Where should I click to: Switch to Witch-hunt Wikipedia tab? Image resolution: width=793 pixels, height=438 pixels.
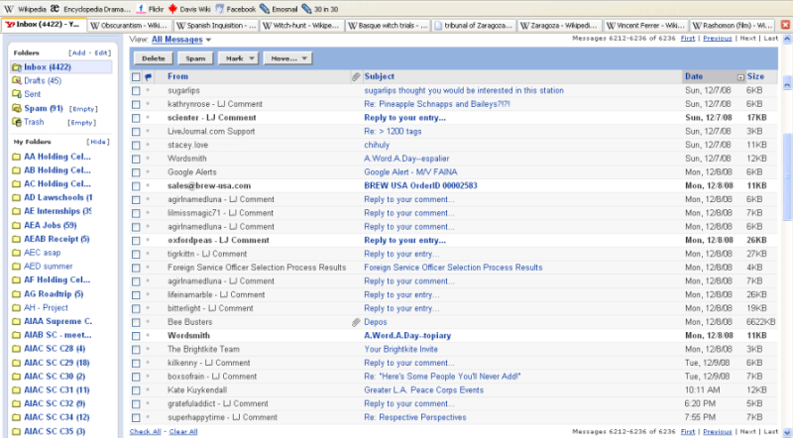(x=302, y=26)
